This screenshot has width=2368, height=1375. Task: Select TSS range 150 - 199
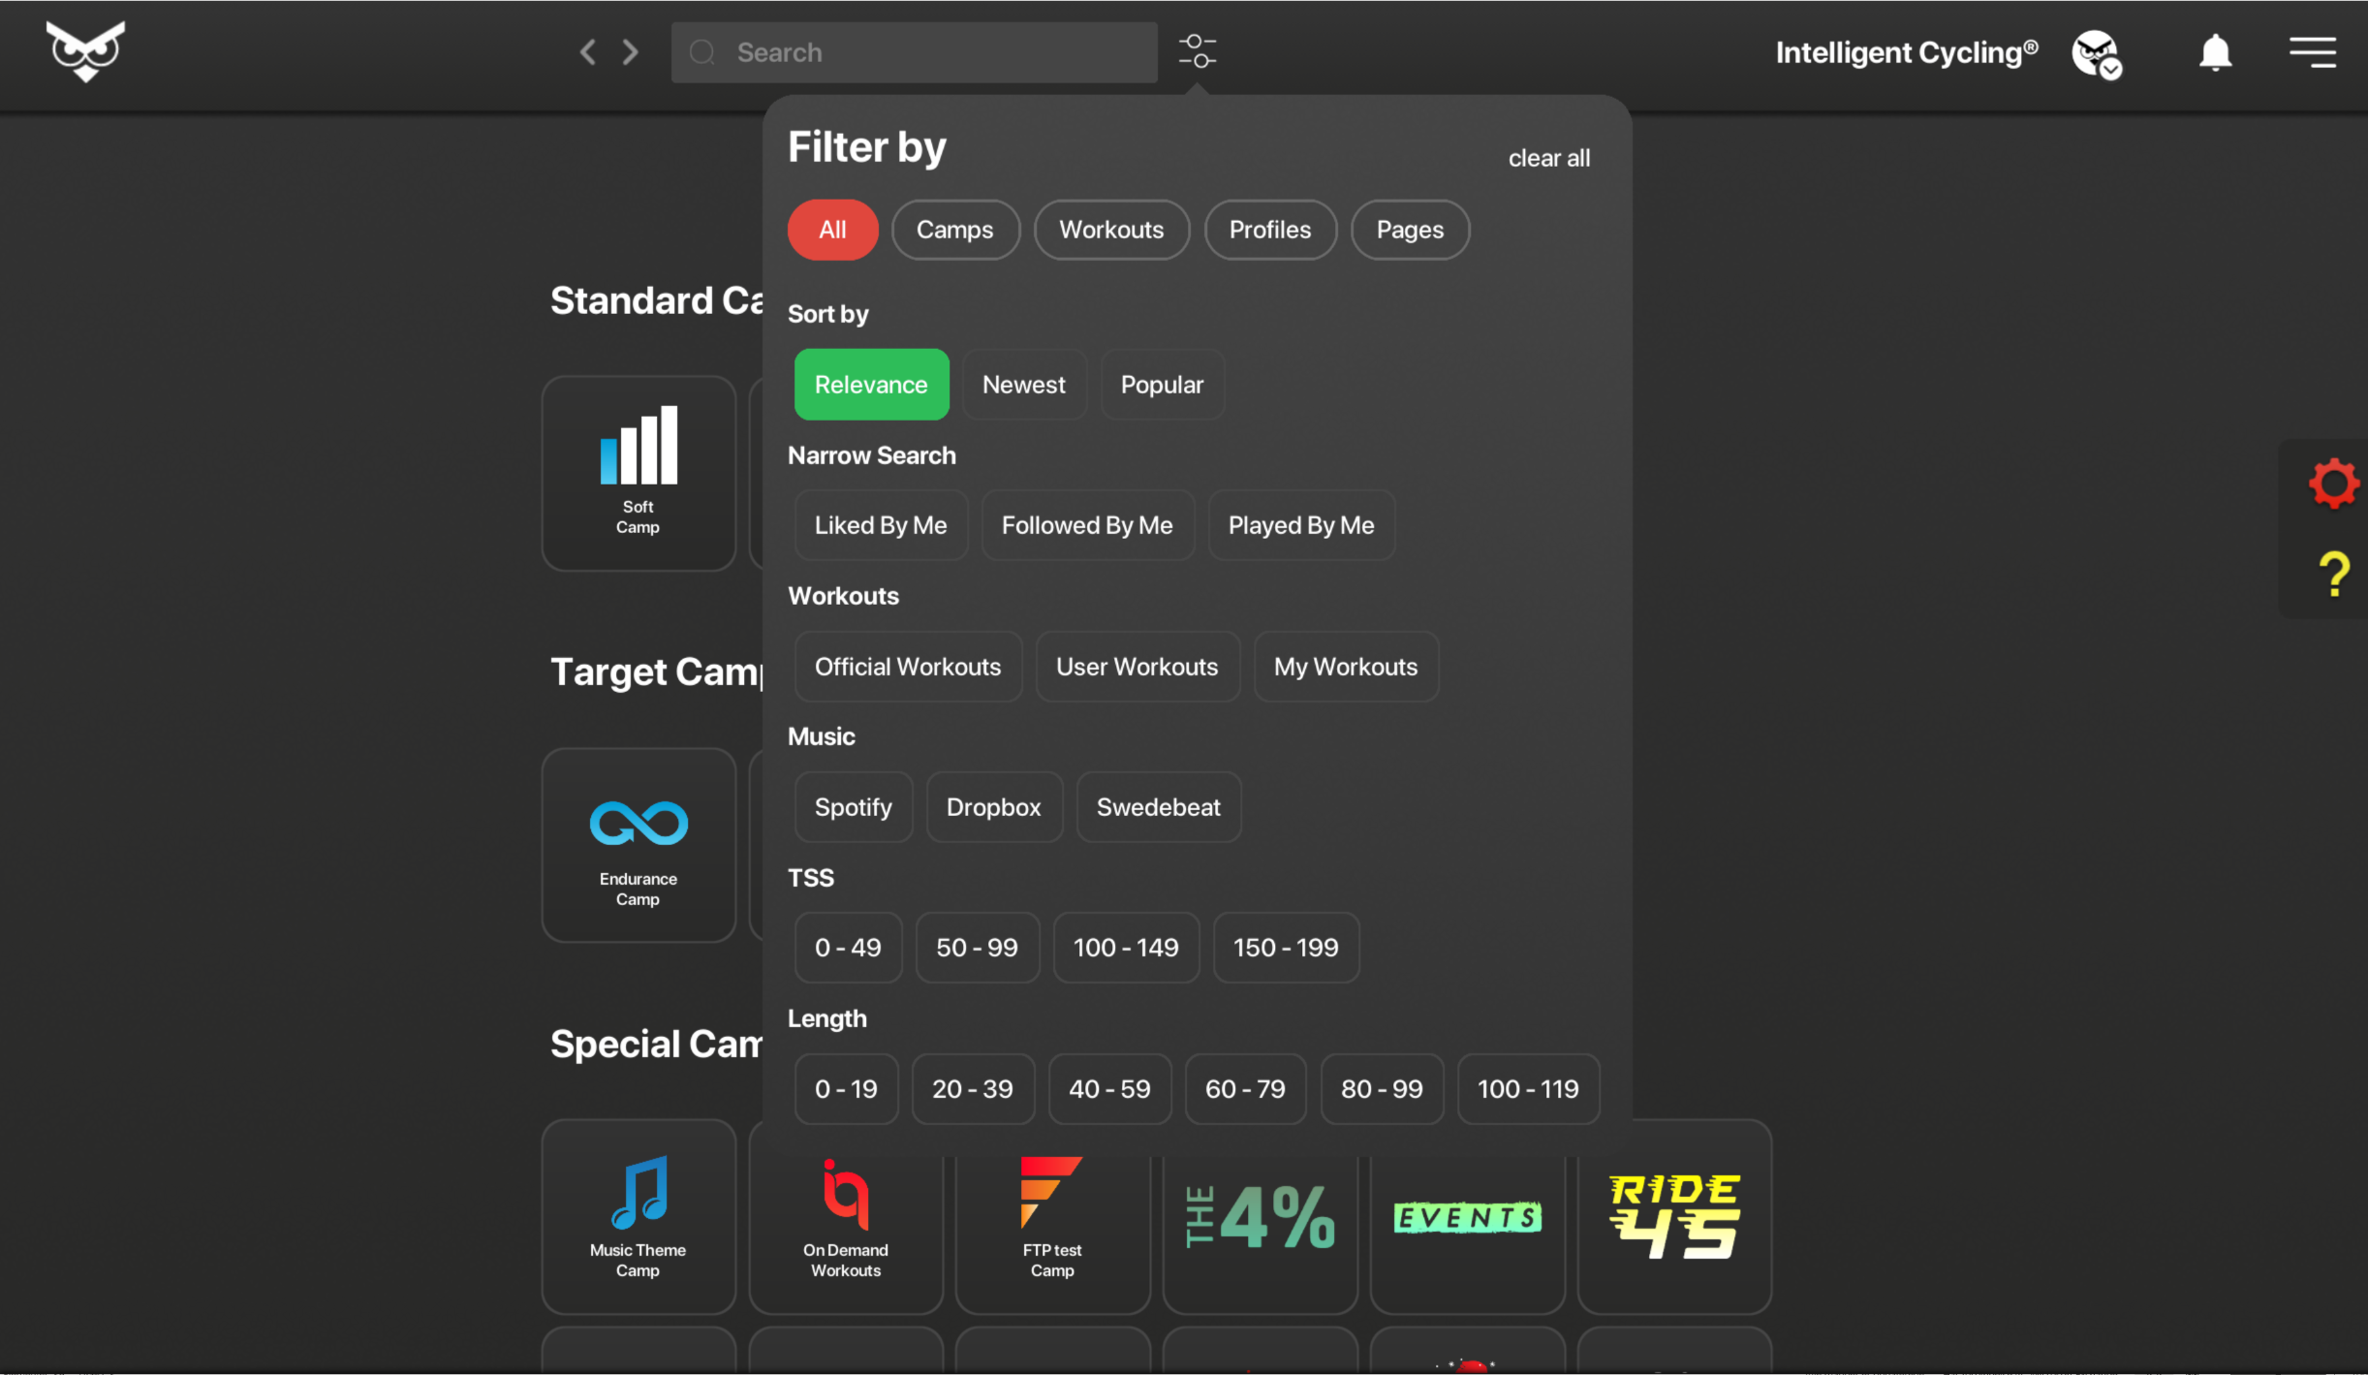[x=1286, y=948]
